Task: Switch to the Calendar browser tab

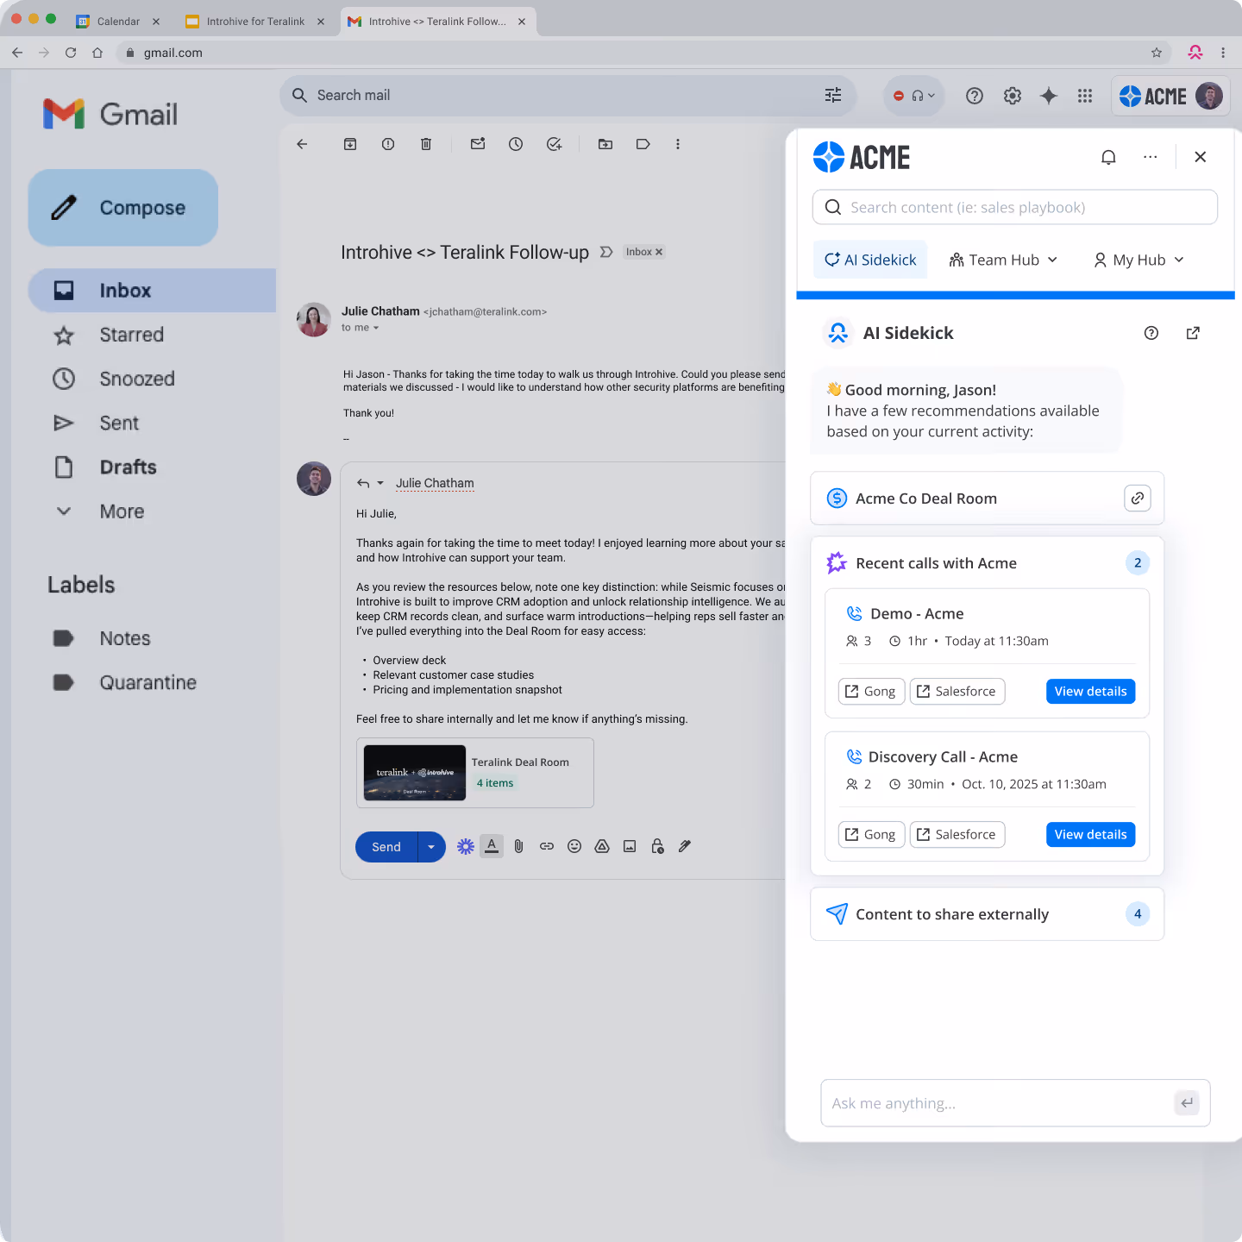Action: tap(118, 22)
